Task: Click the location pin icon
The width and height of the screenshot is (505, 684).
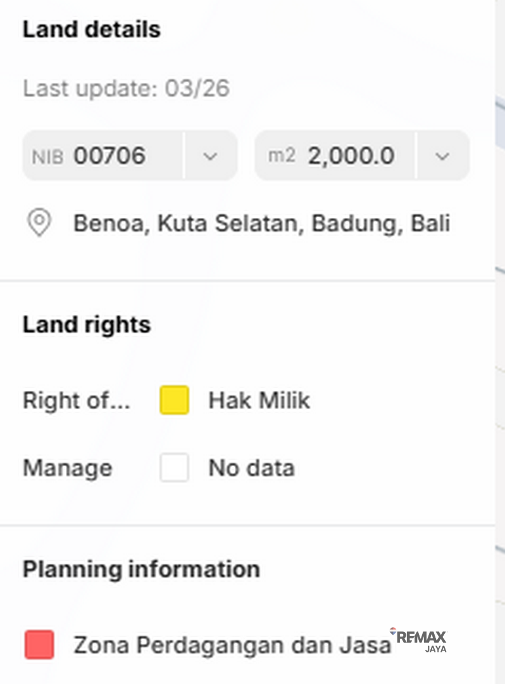Action: pos(39,224)
